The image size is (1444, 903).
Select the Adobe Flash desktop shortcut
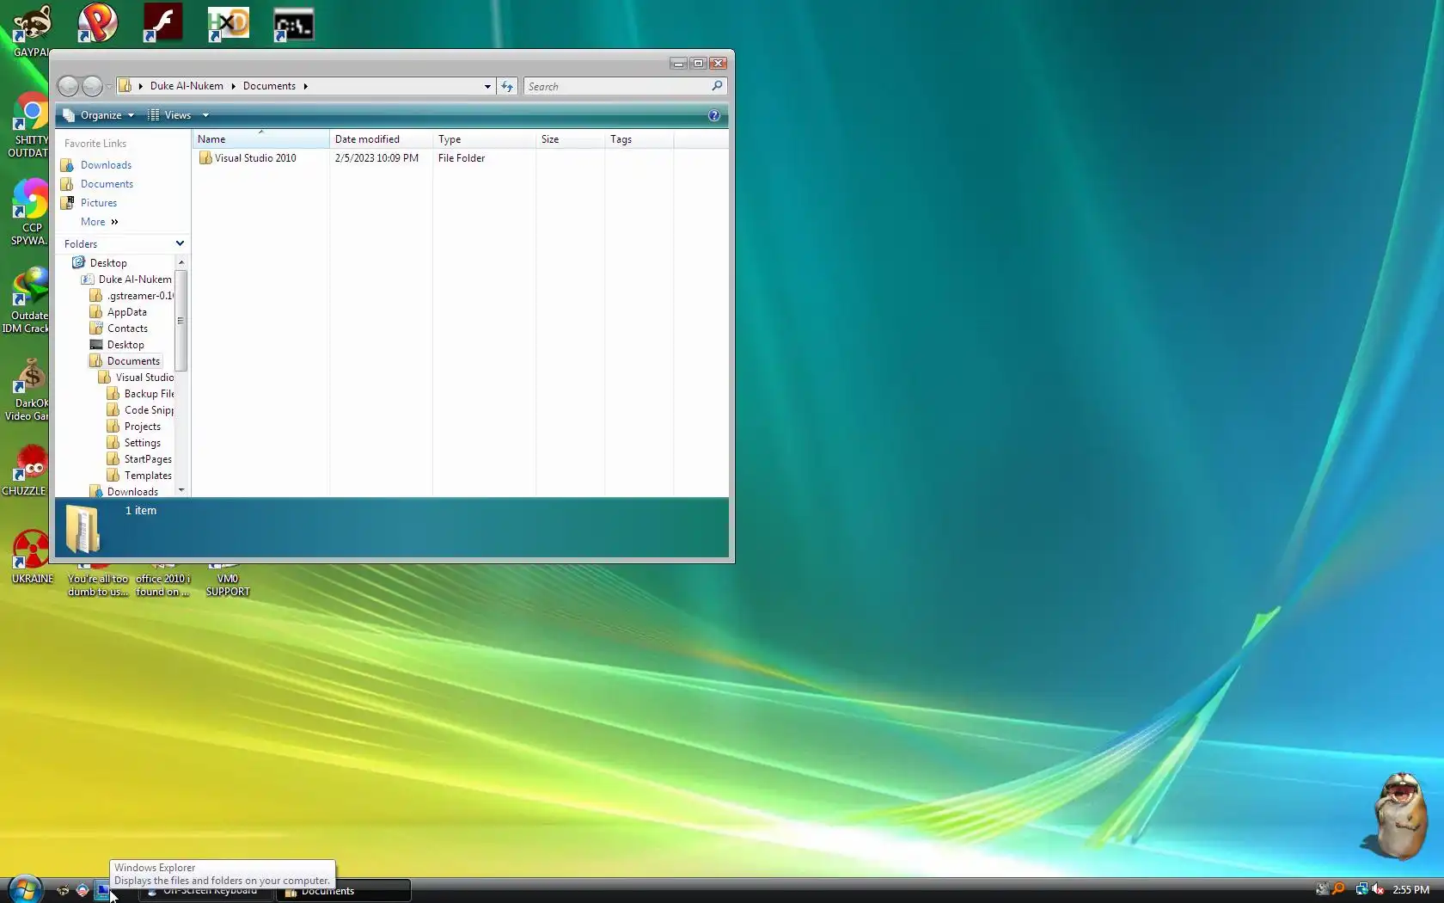(162, 23)
